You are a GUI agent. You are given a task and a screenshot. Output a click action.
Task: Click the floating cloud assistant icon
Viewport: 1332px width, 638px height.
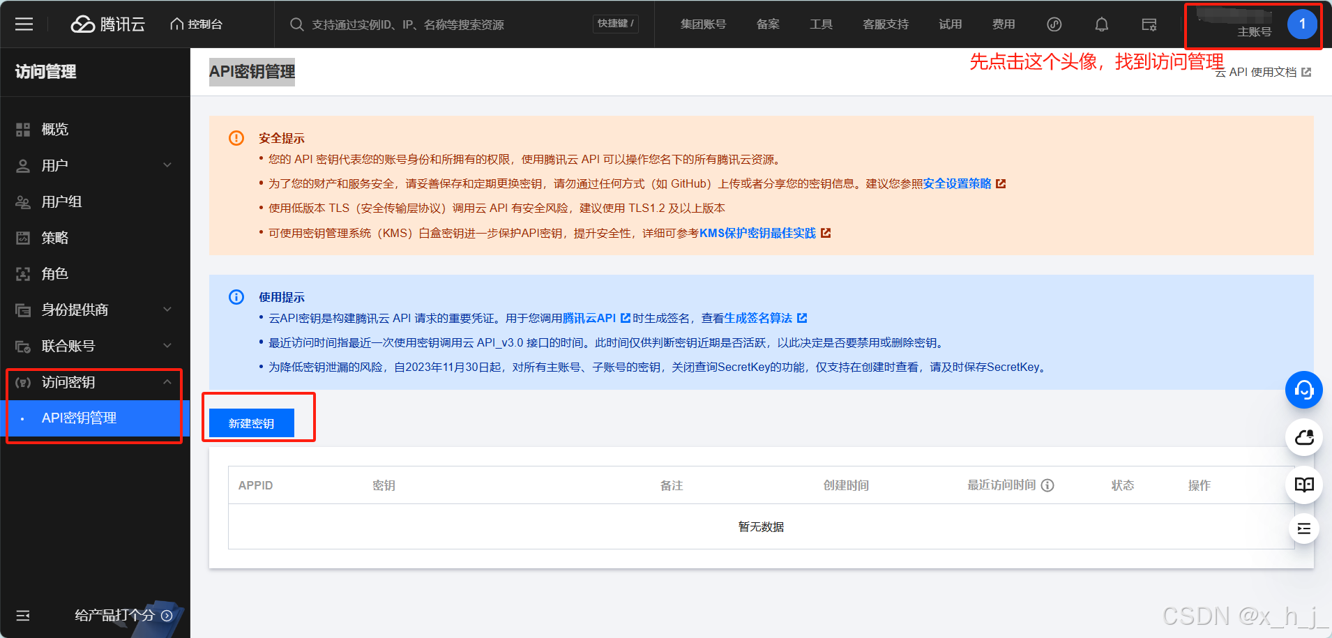click(x=1304, y=437)
